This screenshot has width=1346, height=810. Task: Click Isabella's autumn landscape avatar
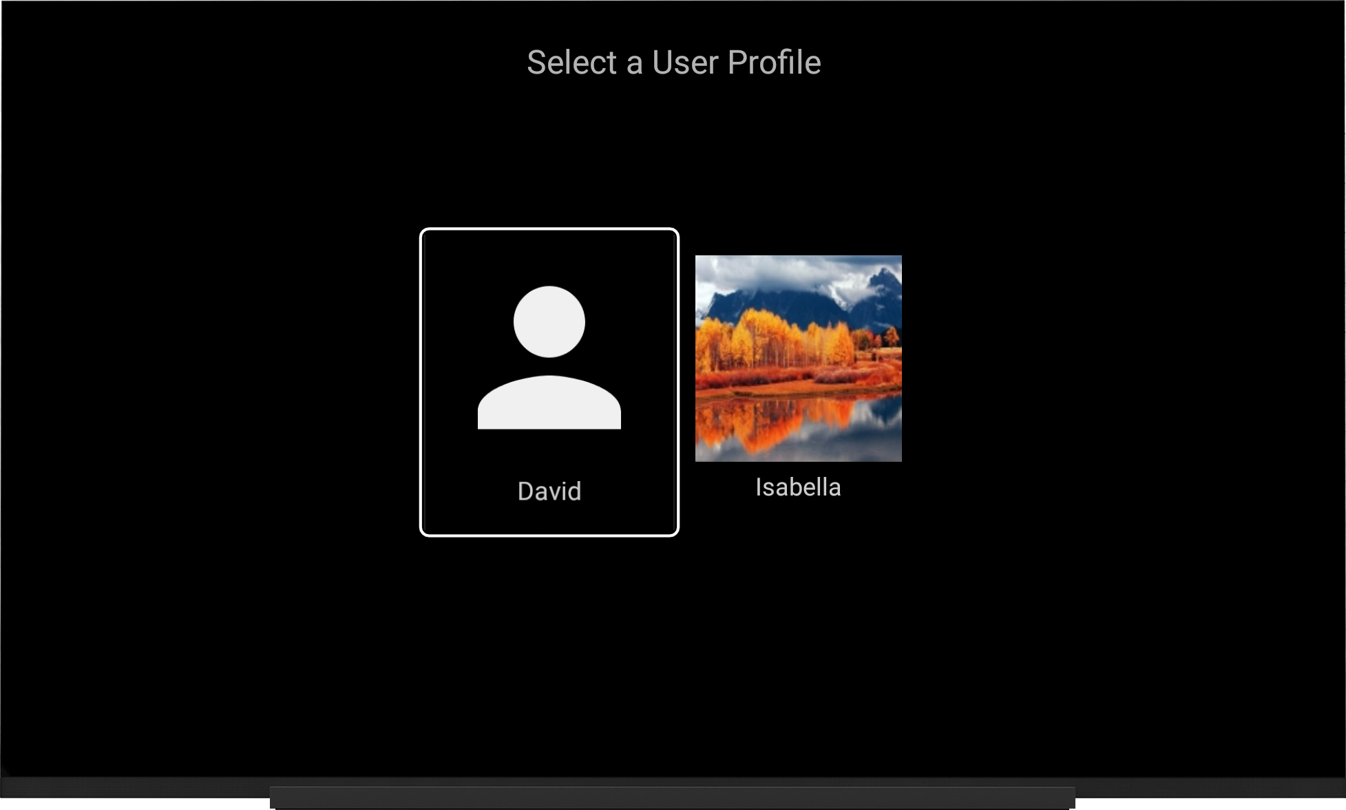pos(797,356)
